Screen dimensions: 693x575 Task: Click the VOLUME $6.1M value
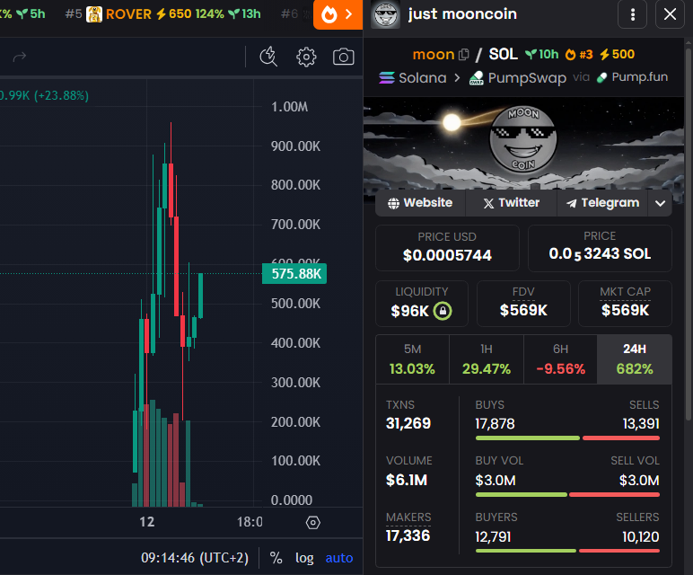coord(407,480)
